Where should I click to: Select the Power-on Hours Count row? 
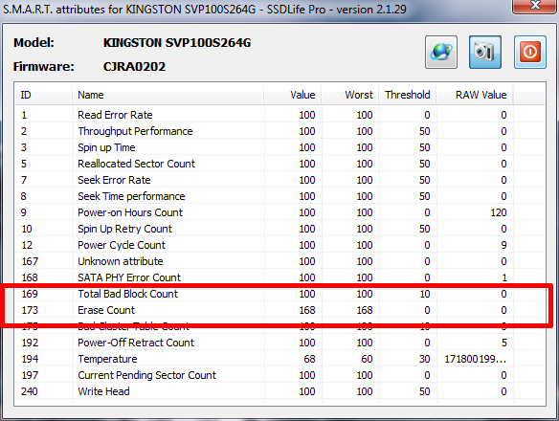[x=279, y=212]
